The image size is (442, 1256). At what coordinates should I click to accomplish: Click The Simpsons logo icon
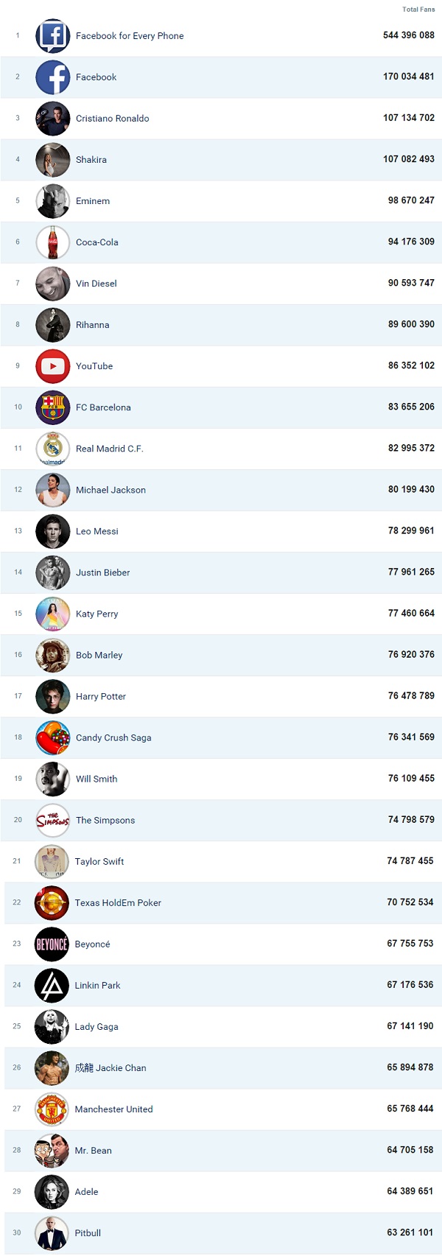pyautogui.click(x=52, y=820)
